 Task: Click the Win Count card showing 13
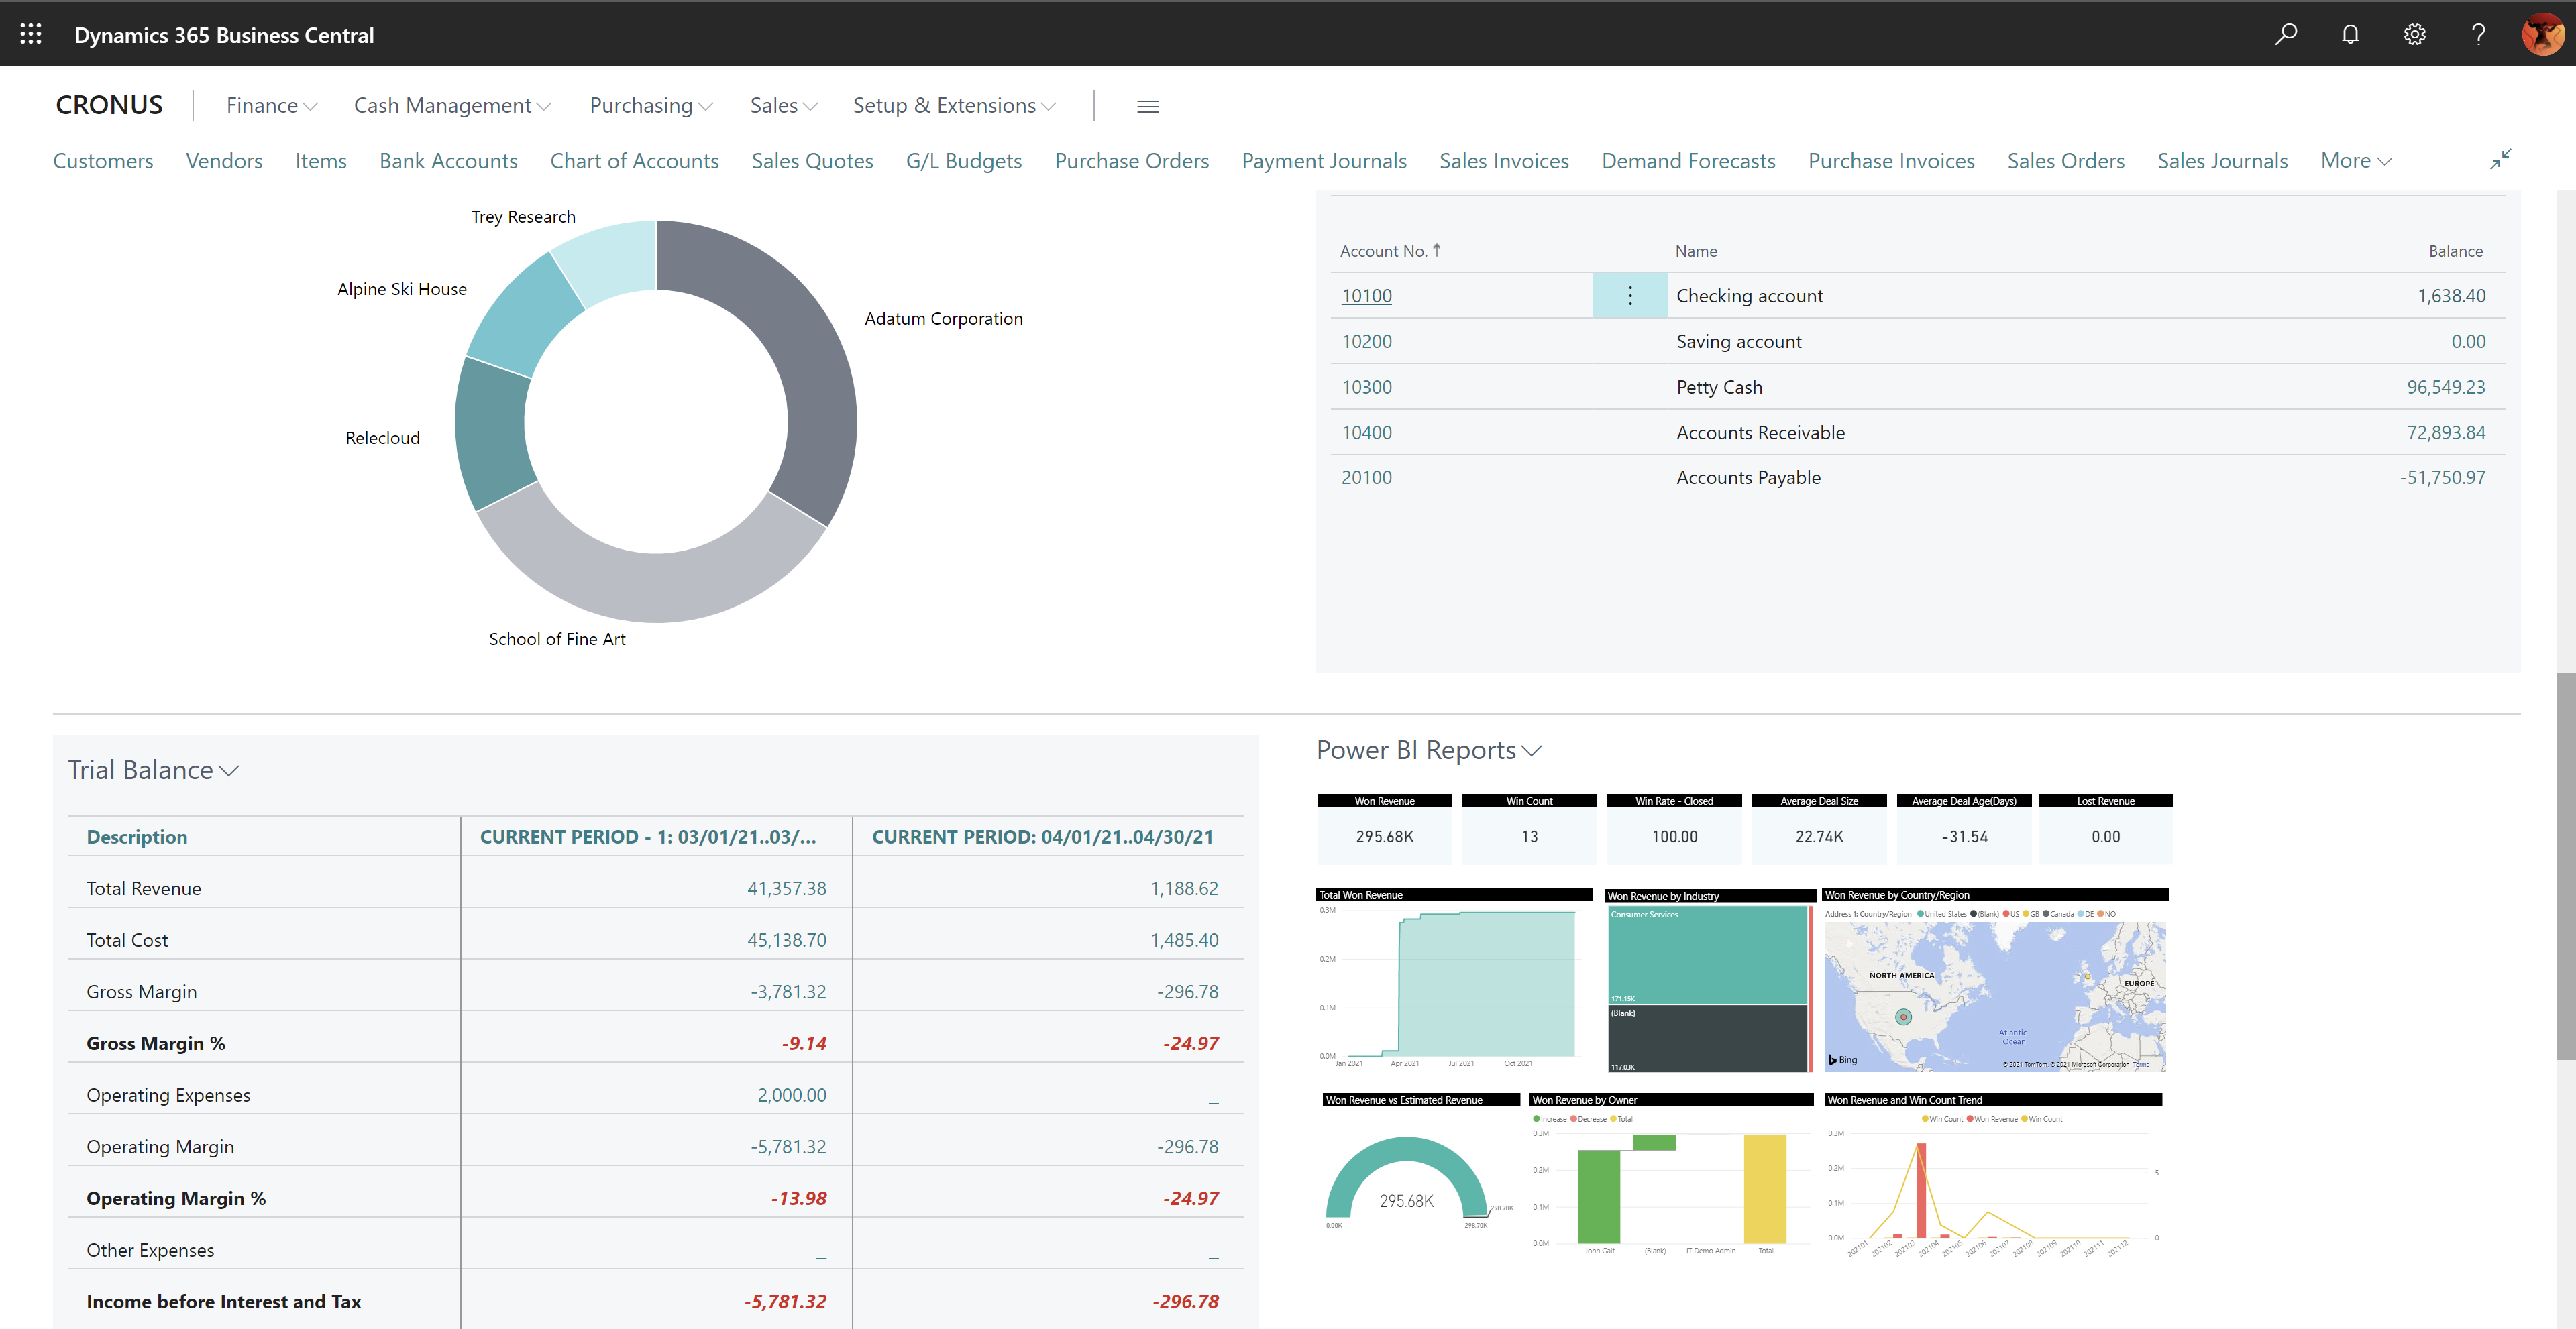(1529, 828)
